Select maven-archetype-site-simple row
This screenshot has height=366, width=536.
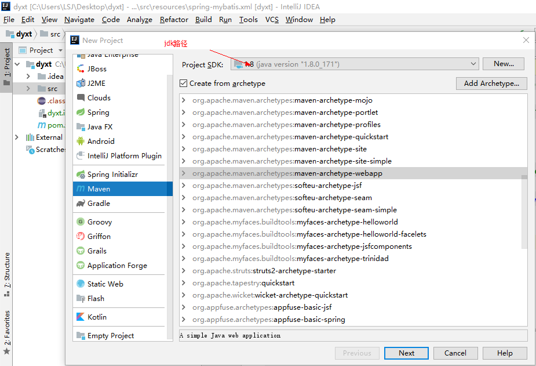pyautogui.click(x=353, y=161)
